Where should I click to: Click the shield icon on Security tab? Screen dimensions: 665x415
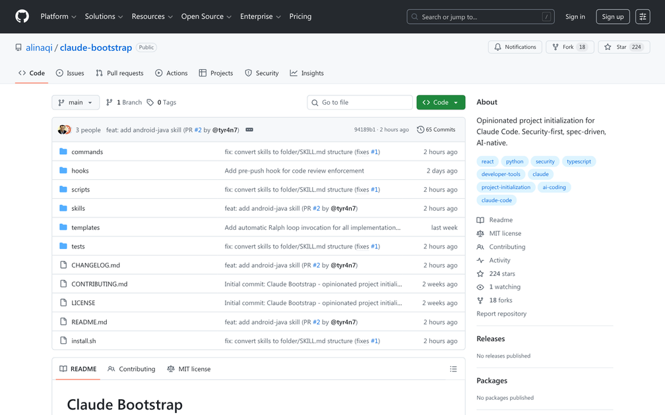[248, 73]
